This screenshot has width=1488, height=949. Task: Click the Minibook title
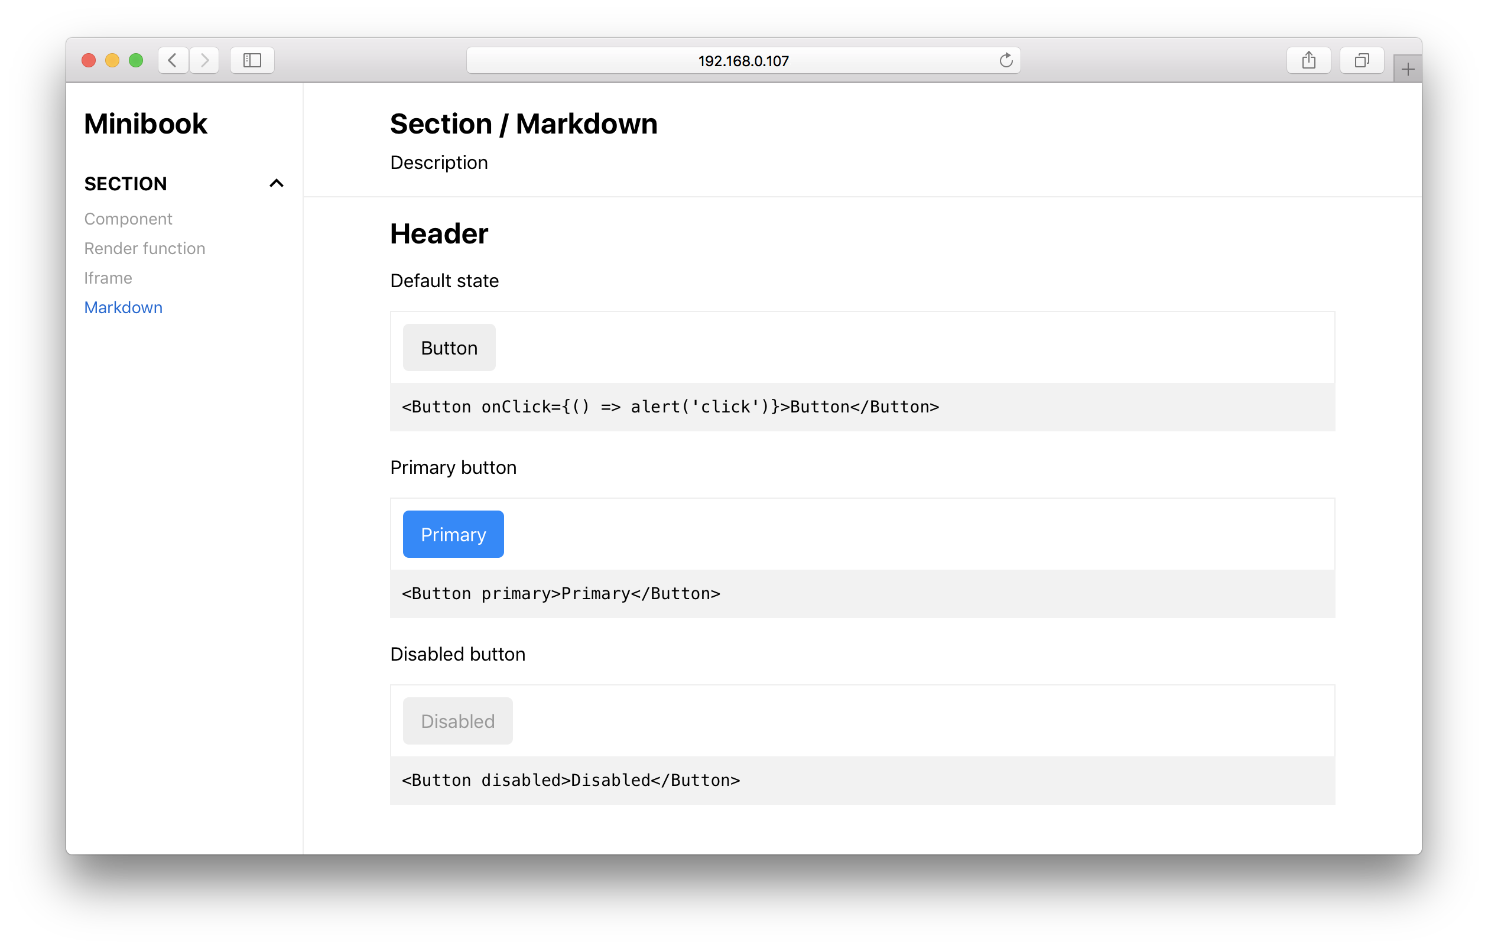click(145, 123)
